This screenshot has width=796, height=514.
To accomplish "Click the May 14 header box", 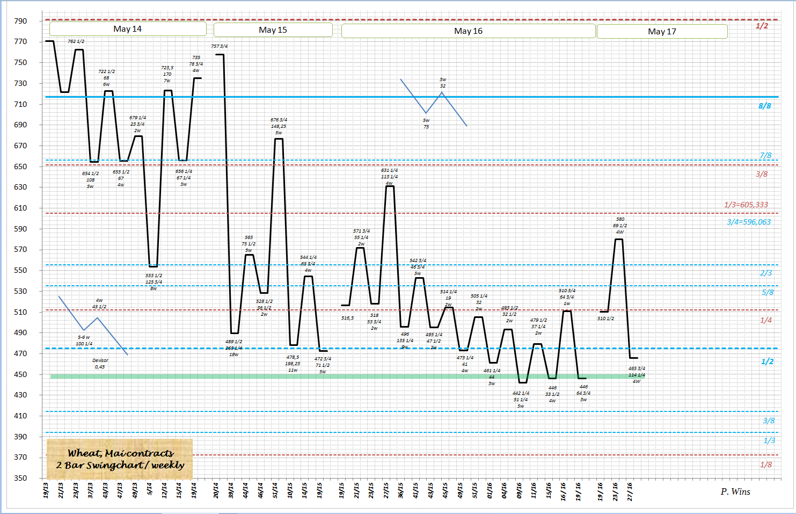I will point(128,29).
